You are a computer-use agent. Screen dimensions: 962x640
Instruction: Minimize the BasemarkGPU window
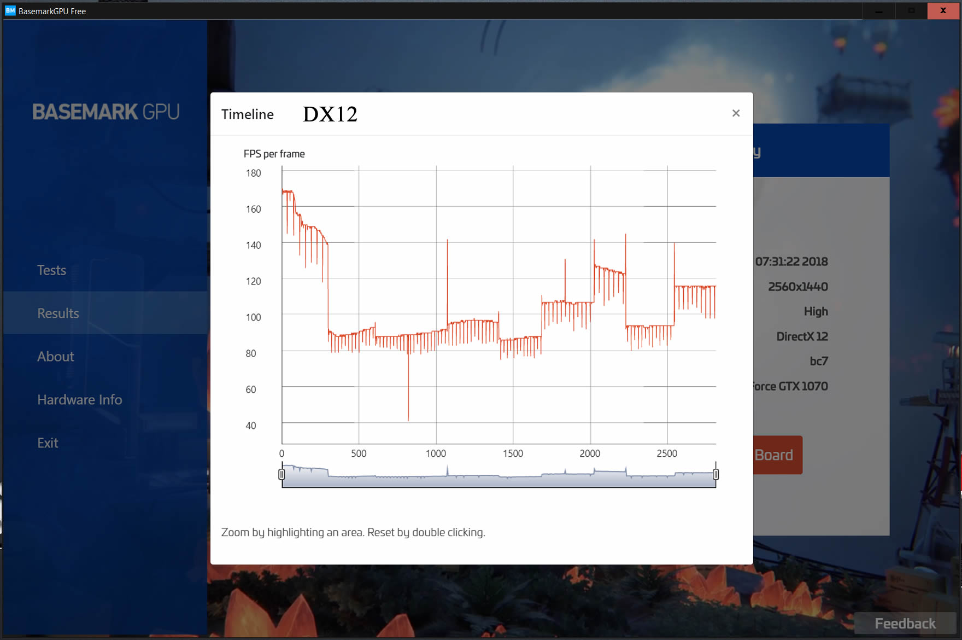879,11
